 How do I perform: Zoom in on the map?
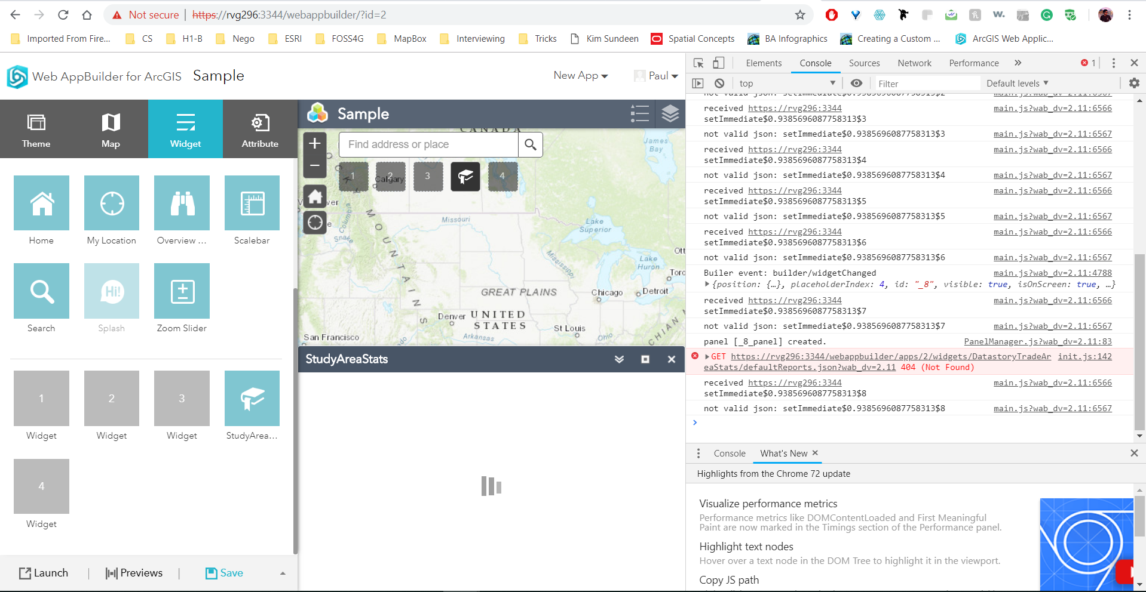click(x=315, y=143)
